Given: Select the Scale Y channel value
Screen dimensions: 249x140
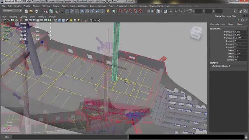Looking at the screenshot, I should [241, 54].
